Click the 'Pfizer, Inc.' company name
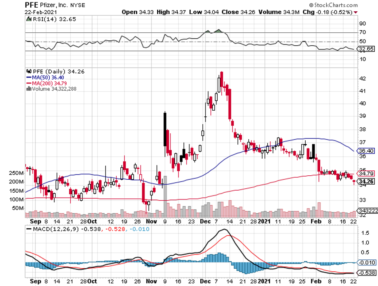378x286 pixels. (54, 5)
